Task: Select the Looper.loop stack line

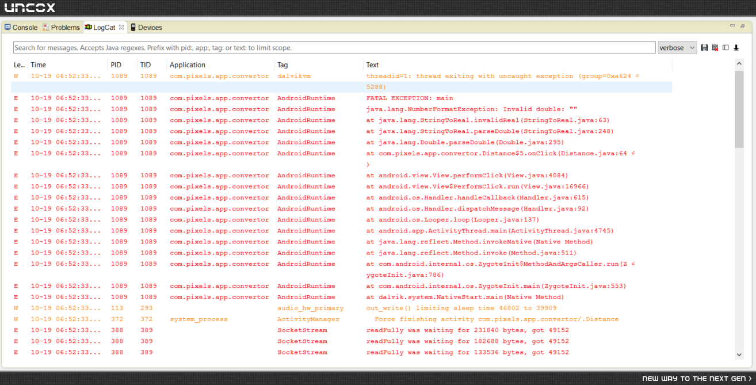Action: click(x=342, y=220)
